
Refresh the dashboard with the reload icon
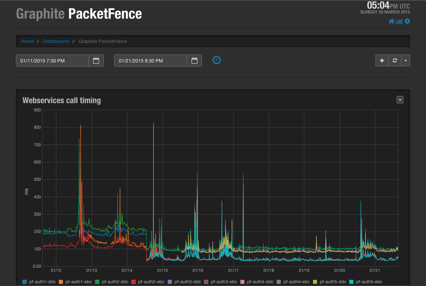click(x=395, y=60)
